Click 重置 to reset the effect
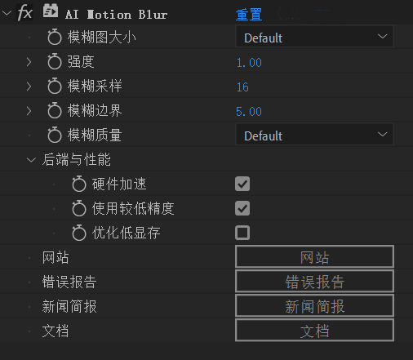Screen dimensions: 413x360 [x=249, y=14]
